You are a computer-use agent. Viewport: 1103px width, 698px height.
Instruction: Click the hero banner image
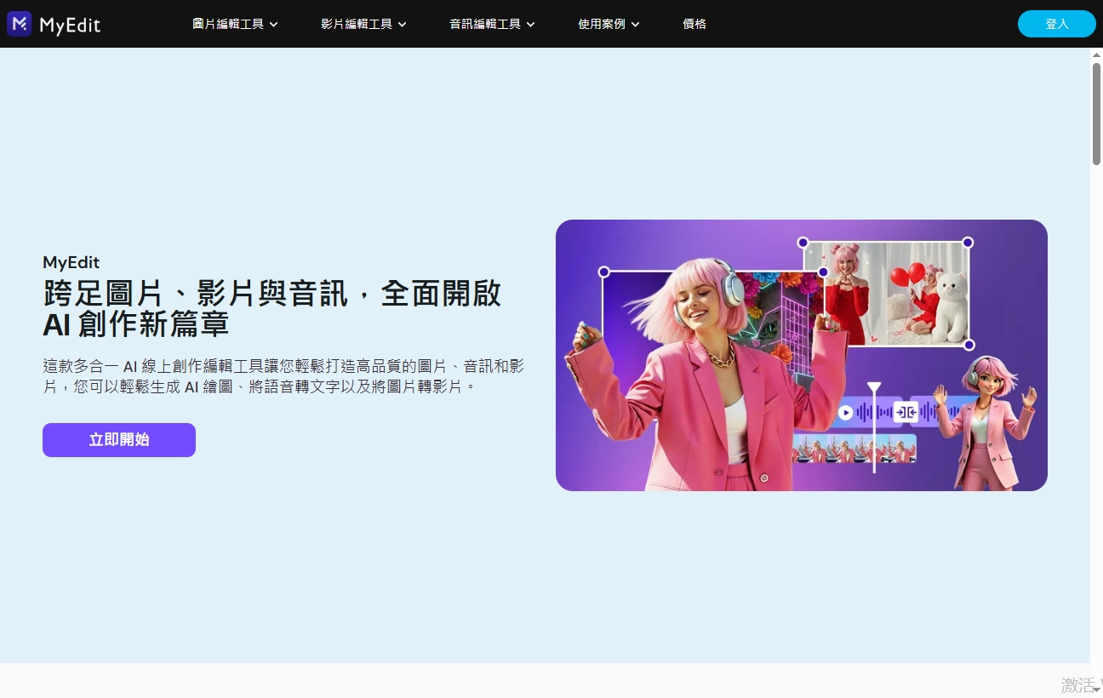[x=802, y=355]
